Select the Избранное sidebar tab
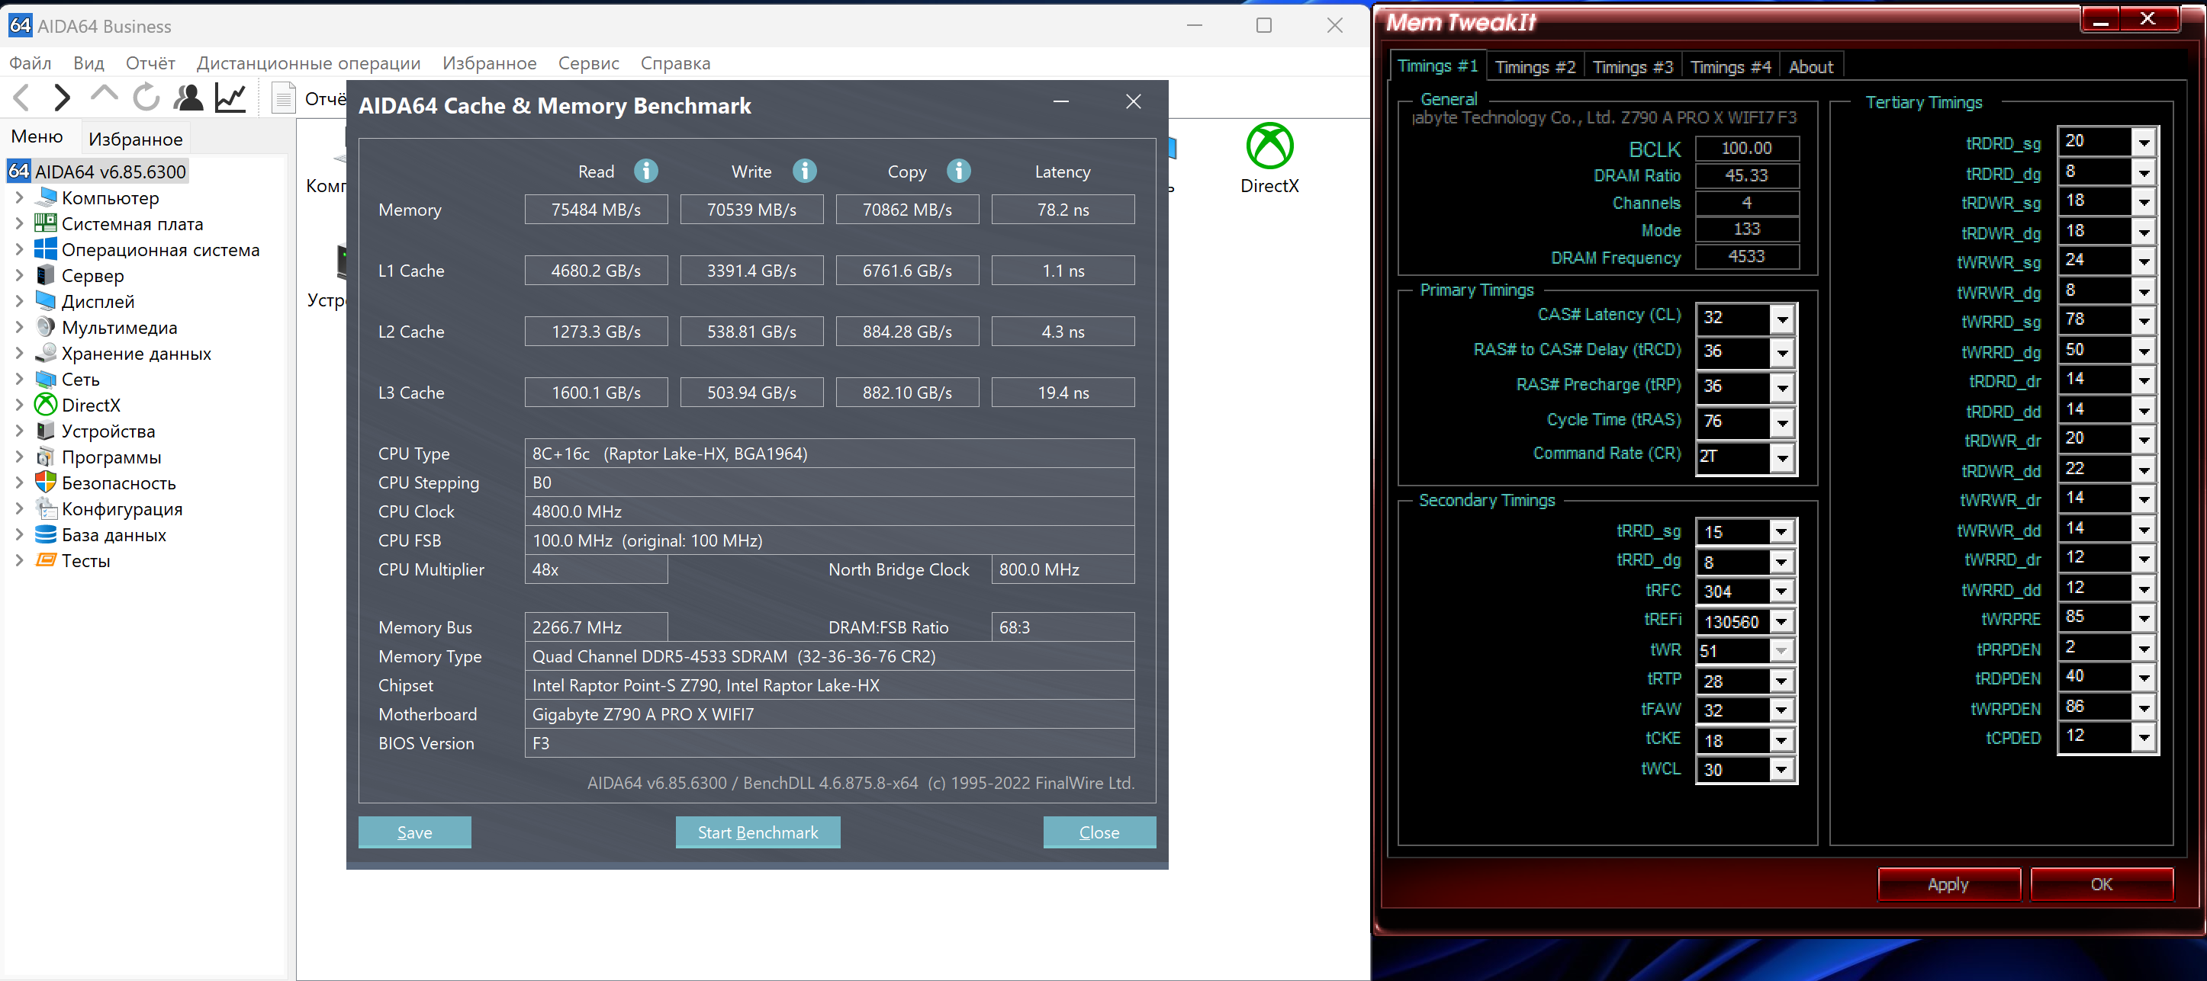Screen dimensions: 2207x981 pos(135,139)
